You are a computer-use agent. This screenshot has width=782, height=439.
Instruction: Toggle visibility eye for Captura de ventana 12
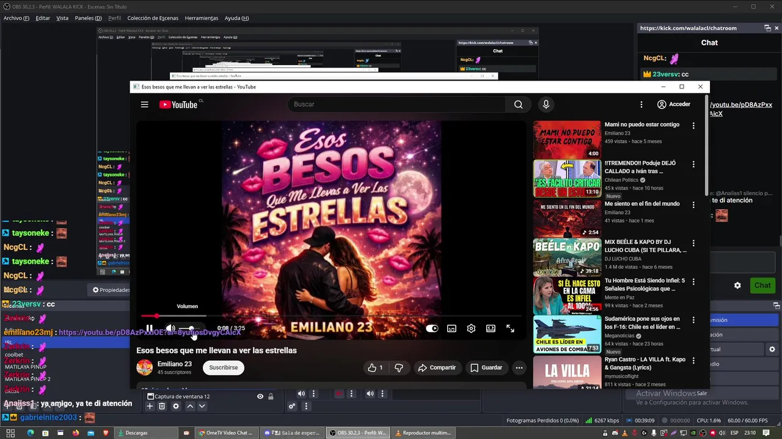point(260,396)
